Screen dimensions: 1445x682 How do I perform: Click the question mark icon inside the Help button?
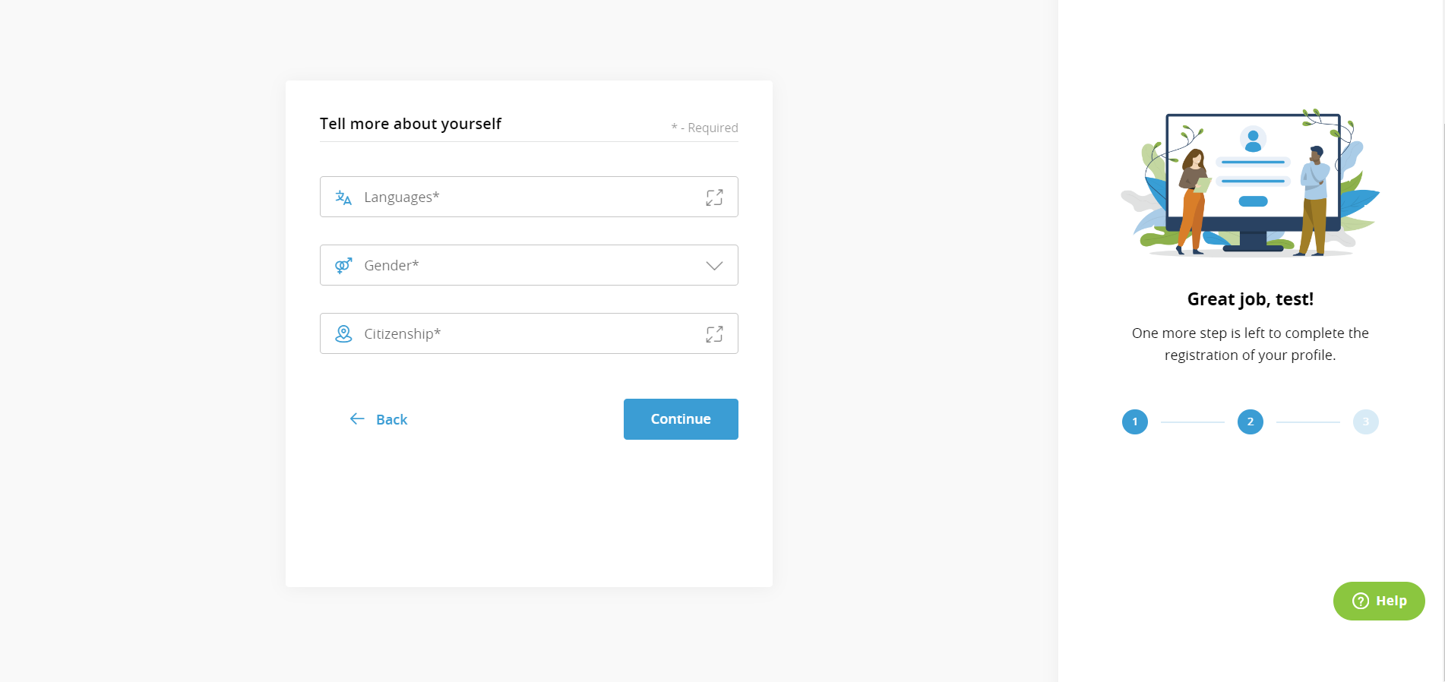coord(1359,601)
